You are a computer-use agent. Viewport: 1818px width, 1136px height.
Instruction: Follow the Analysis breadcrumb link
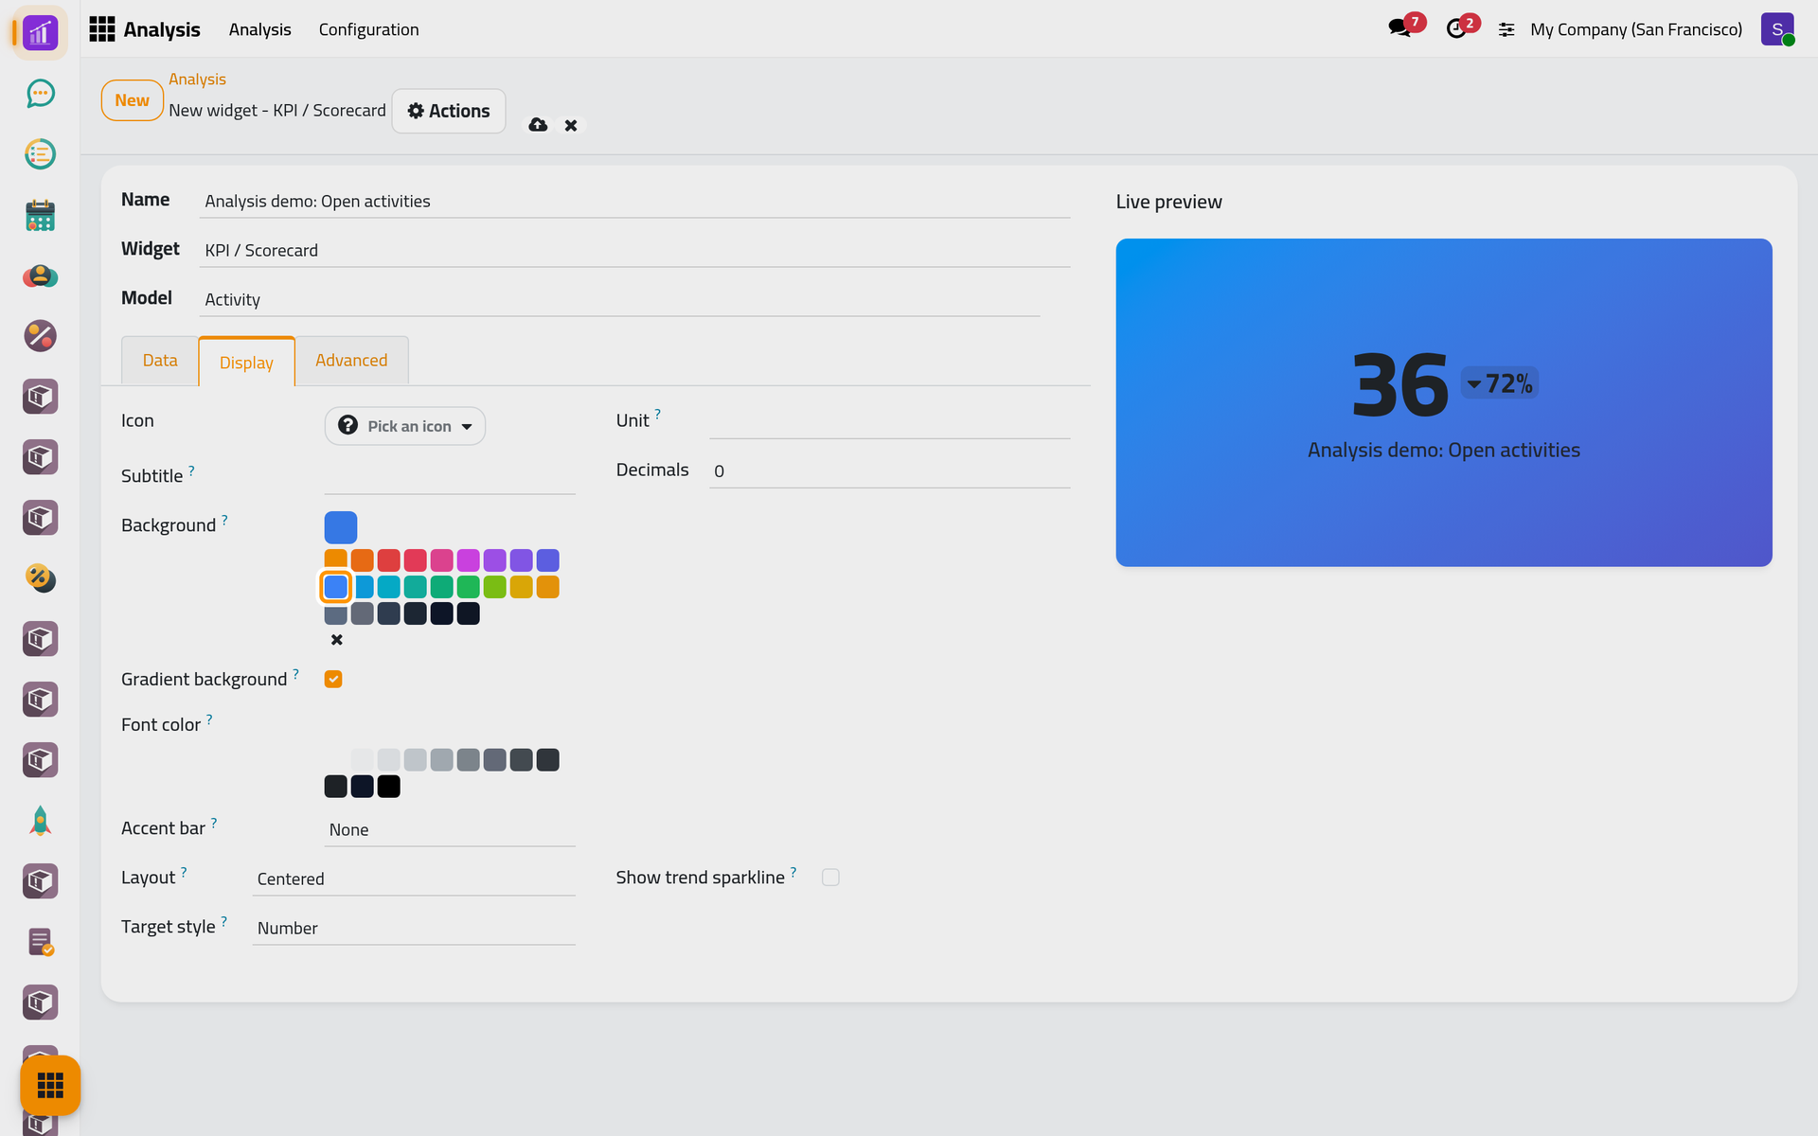click(197, 80)
